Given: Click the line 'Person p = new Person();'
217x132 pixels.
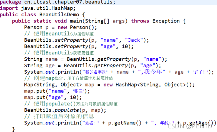Looking at the screenshot, I should pyautogui.click(x=61, y=27).
